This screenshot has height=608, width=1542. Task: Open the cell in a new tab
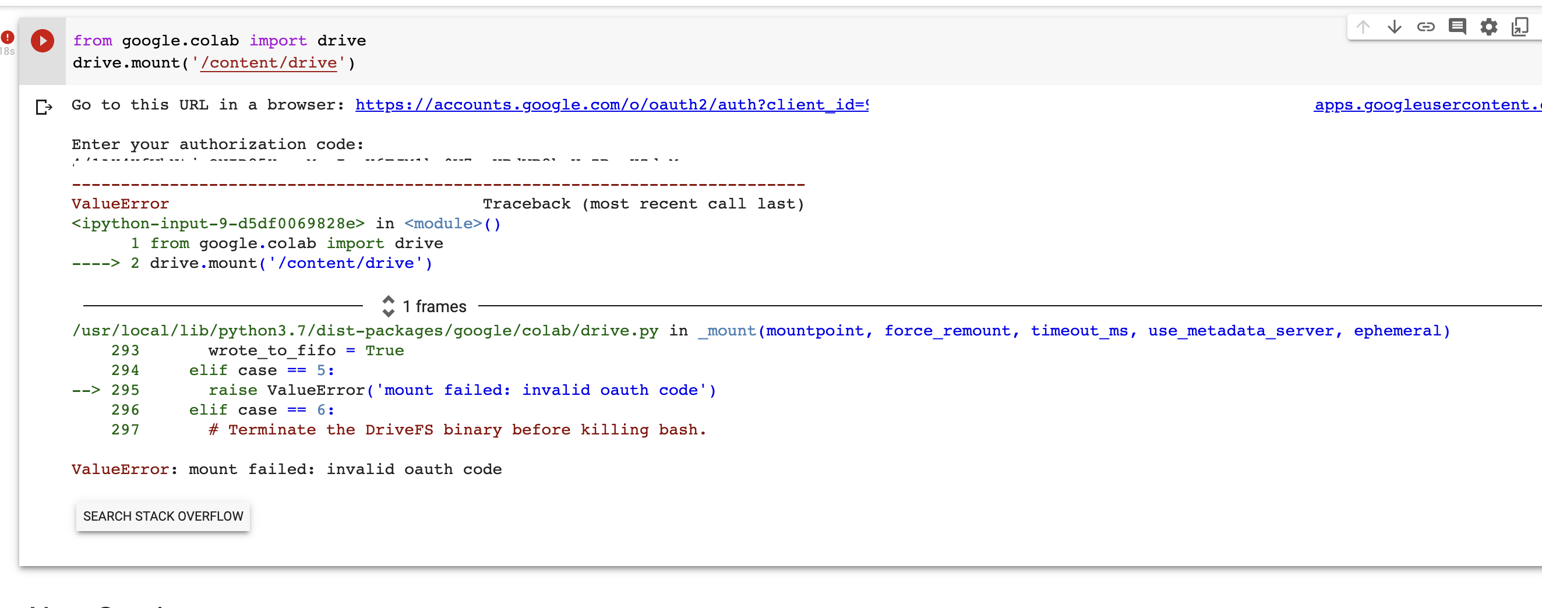pyautogui.click(x=1520, y=27)
